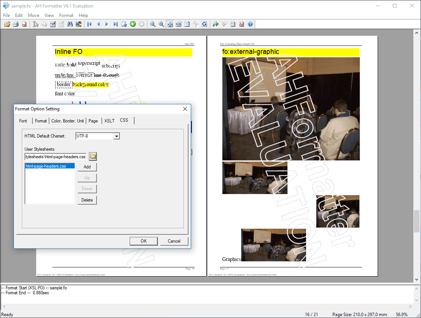
Task: Browse for a stylesheet with folder icon
Action: pos(93,156)
